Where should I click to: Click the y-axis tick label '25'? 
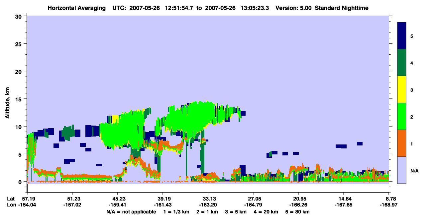tap(19, 44)
